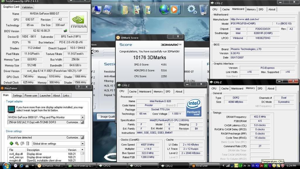Click the disc icon in the Quick Launch

pyautogui.click(x=16, y=166)
